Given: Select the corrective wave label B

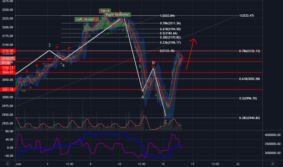Looking at the screenshot, I should (153, 63).
